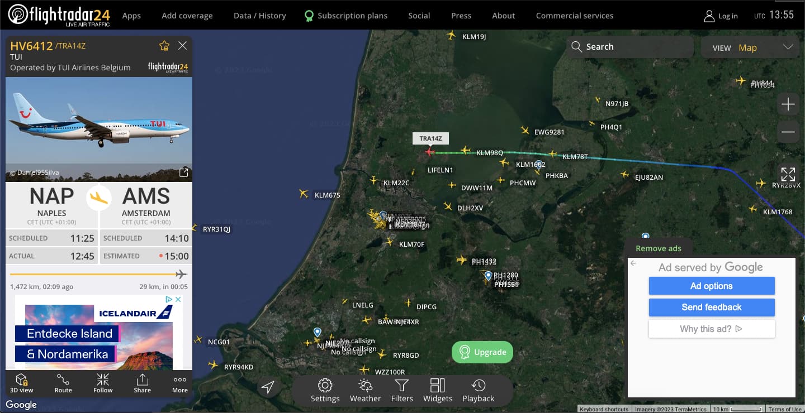Select the KLM675 aircraft over the sea

point(304,194)
